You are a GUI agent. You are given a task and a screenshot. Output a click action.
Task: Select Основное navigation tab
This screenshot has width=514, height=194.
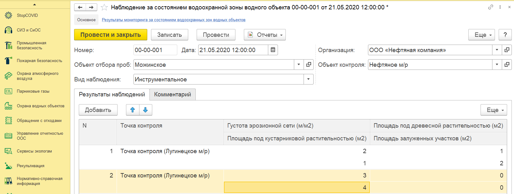click(x=86, y=20)
